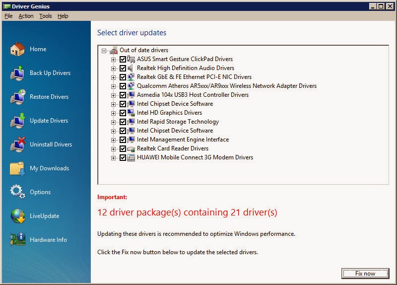The height and width of the screenshot is (285, 397).
Task: Click the Realtek GbE Ethernet network icon
Action: tap(131, 77)
